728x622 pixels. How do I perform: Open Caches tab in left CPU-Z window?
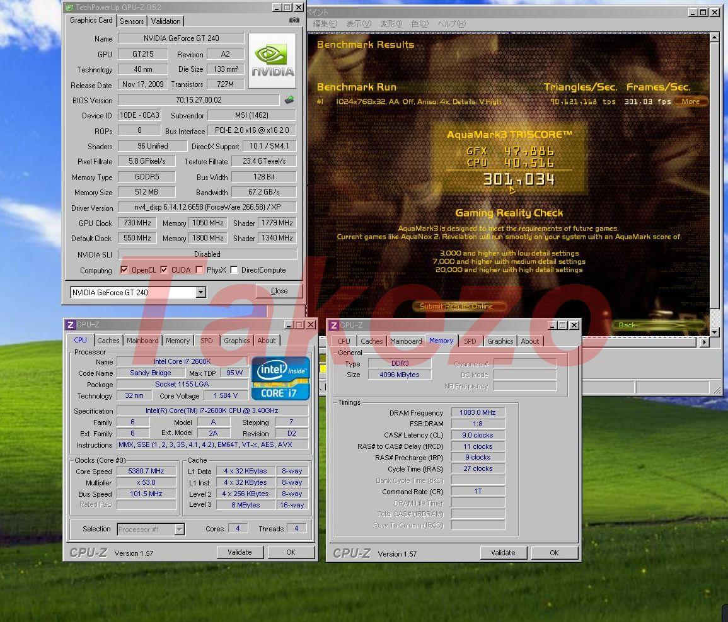pos(108,341)
